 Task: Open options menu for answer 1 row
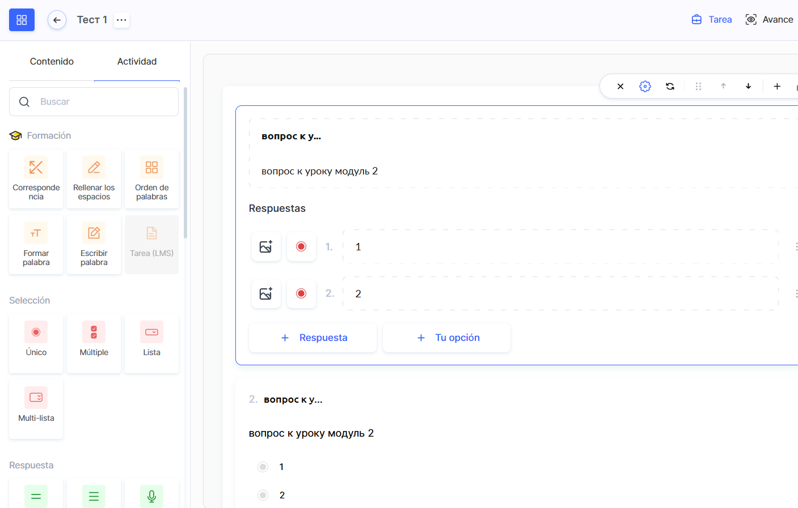795,247
